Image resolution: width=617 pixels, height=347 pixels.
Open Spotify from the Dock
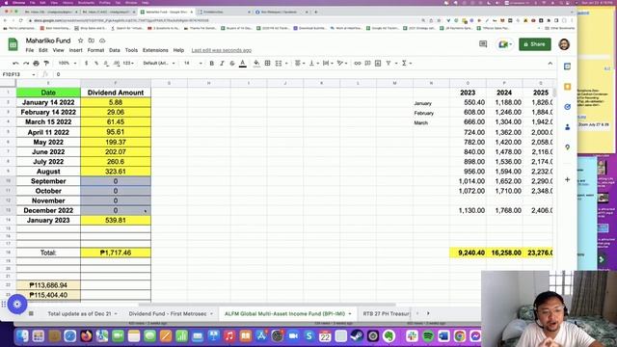coord(428,336)
